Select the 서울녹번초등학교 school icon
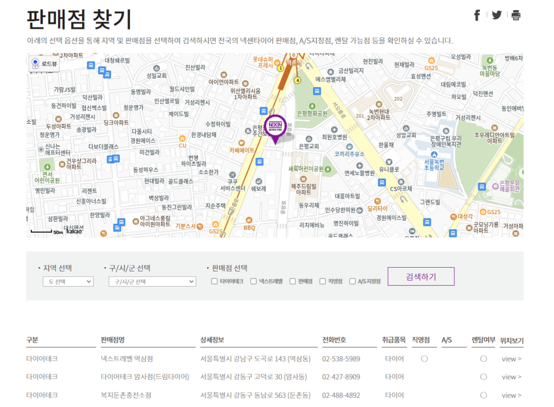Viewport: 554px width, 407px height. pyautogui.click(x=434, y=154)
